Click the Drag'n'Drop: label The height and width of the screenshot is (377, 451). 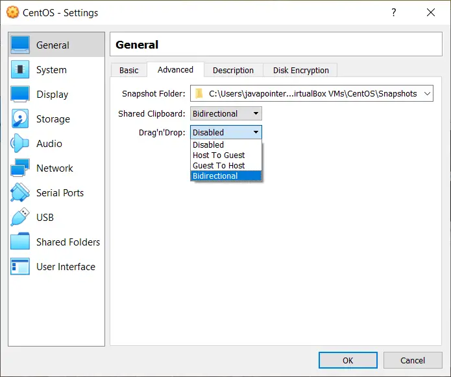pos(162,132)
